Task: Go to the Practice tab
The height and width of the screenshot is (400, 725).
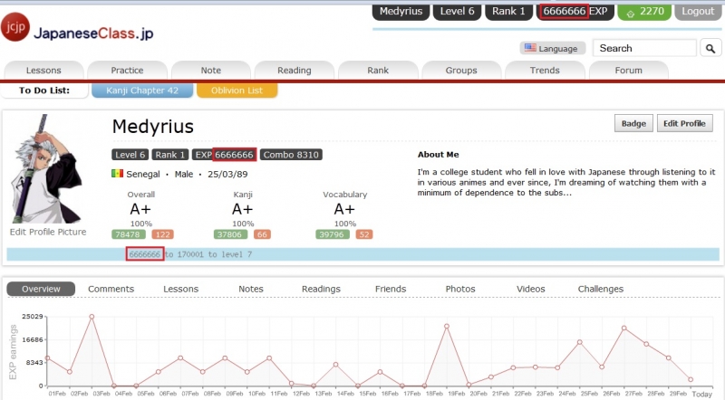Action: pyautogui.click(x=127, y=70)
